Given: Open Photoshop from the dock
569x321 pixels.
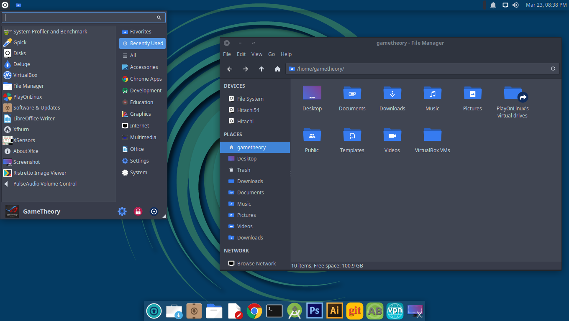Looking at the screenshot, I should [x=315, y=311].
